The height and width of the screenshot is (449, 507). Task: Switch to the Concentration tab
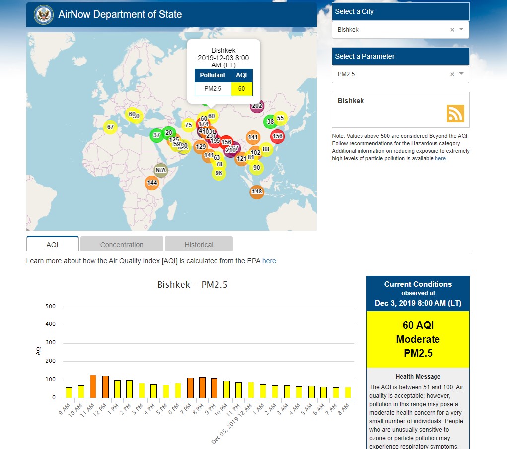click(122, 244)
